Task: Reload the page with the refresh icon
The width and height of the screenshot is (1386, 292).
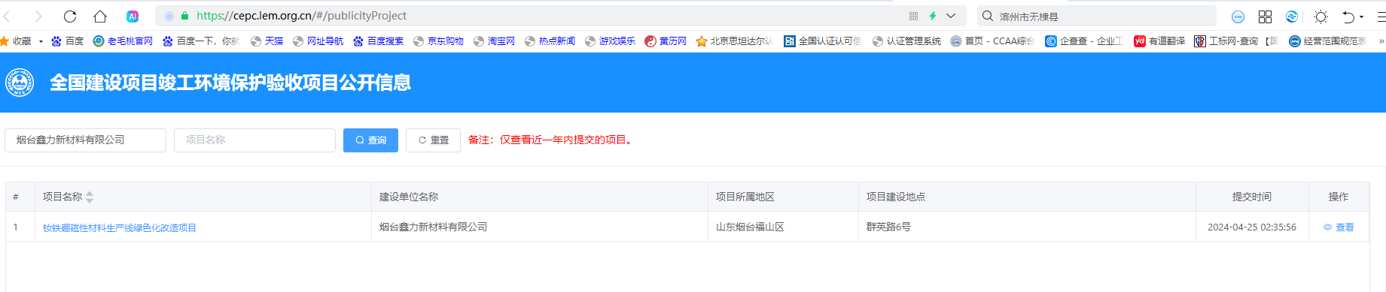Action: [70, 16]
